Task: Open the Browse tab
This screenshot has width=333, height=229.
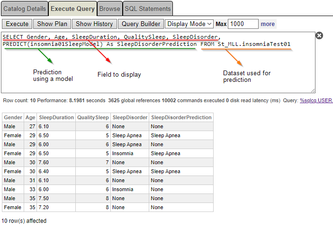Action: tap(109, 9)
